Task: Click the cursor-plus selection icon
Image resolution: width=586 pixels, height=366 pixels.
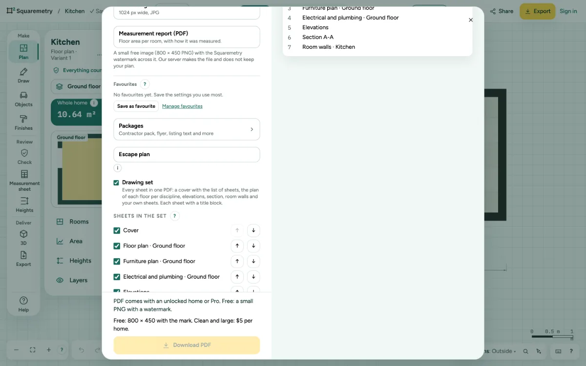Action: point(539,351)
